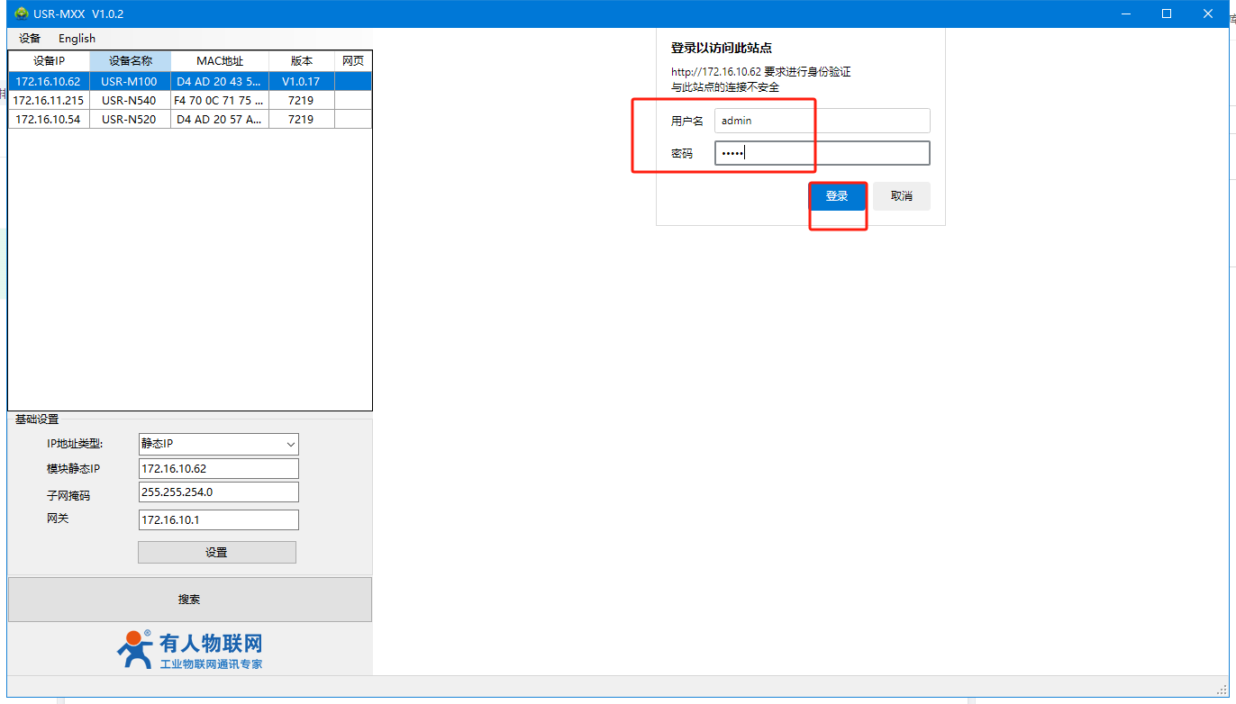Image resolution: width=1236 pixels, height=704 pixels.
Task: Select the USR-M100 device row
Action: [130, 81]
